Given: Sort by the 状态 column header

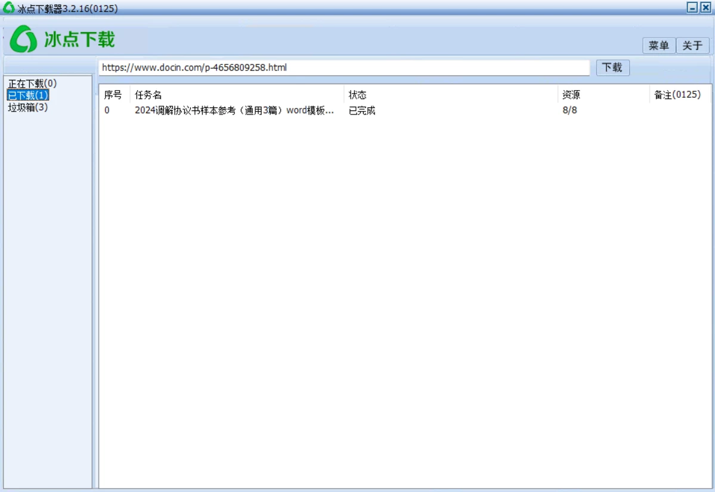Looking at the screenshot, I should point(450,95).
